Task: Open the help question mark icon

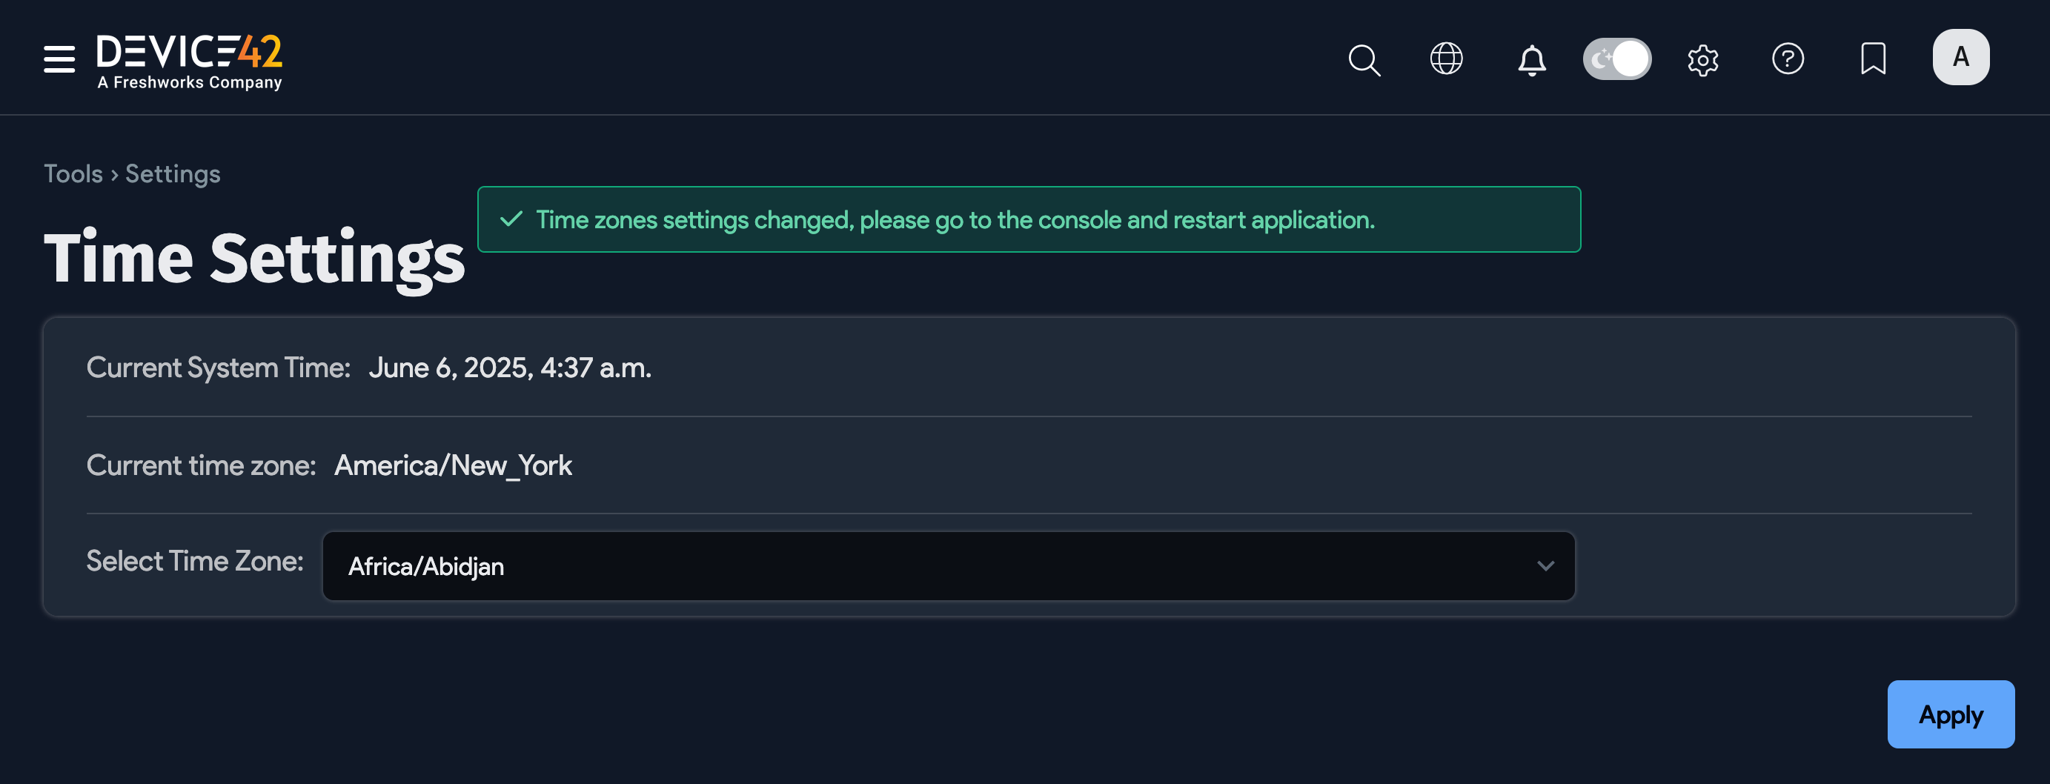Action: click(x=1788, y=58)
